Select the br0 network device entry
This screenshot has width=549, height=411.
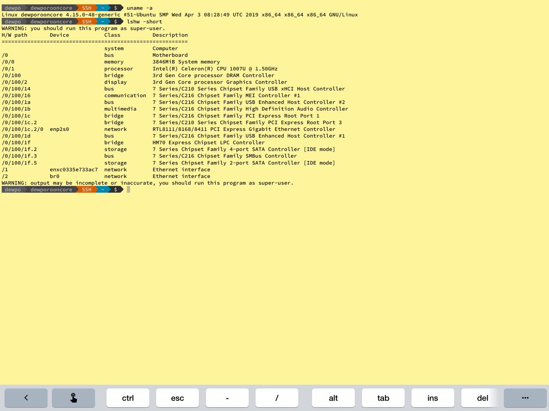pos(54,176)
